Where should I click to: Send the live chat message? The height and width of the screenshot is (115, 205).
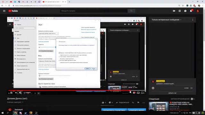(192, 88)
